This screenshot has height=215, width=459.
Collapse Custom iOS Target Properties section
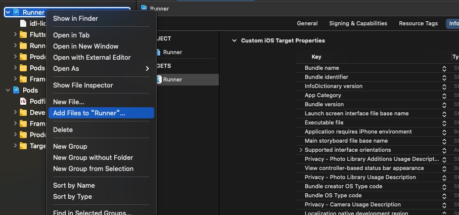pos(234,40)
